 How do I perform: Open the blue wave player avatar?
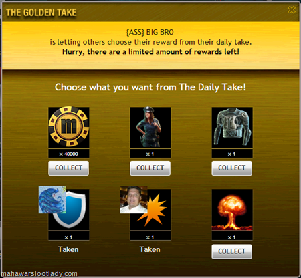52,200
